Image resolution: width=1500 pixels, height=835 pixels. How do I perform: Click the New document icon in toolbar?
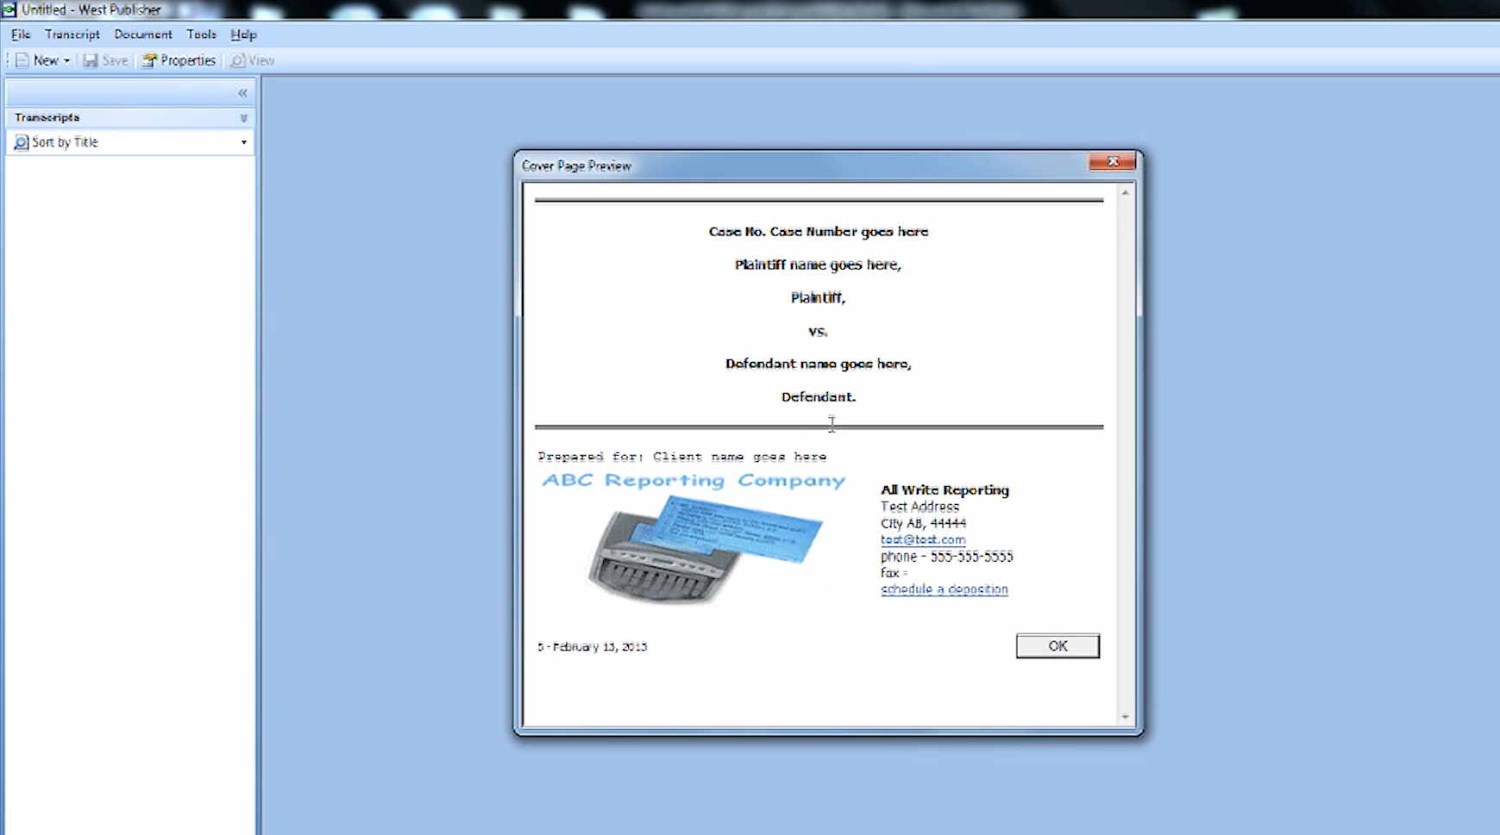pos(22,60)
